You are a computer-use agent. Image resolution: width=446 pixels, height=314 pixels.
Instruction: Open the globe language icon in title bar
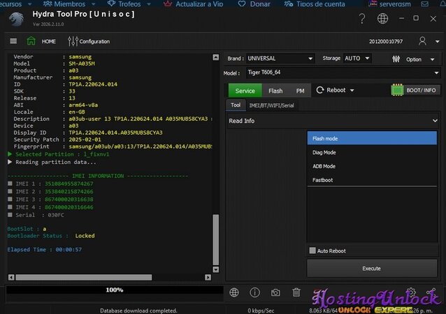click(x=382, y=19)
